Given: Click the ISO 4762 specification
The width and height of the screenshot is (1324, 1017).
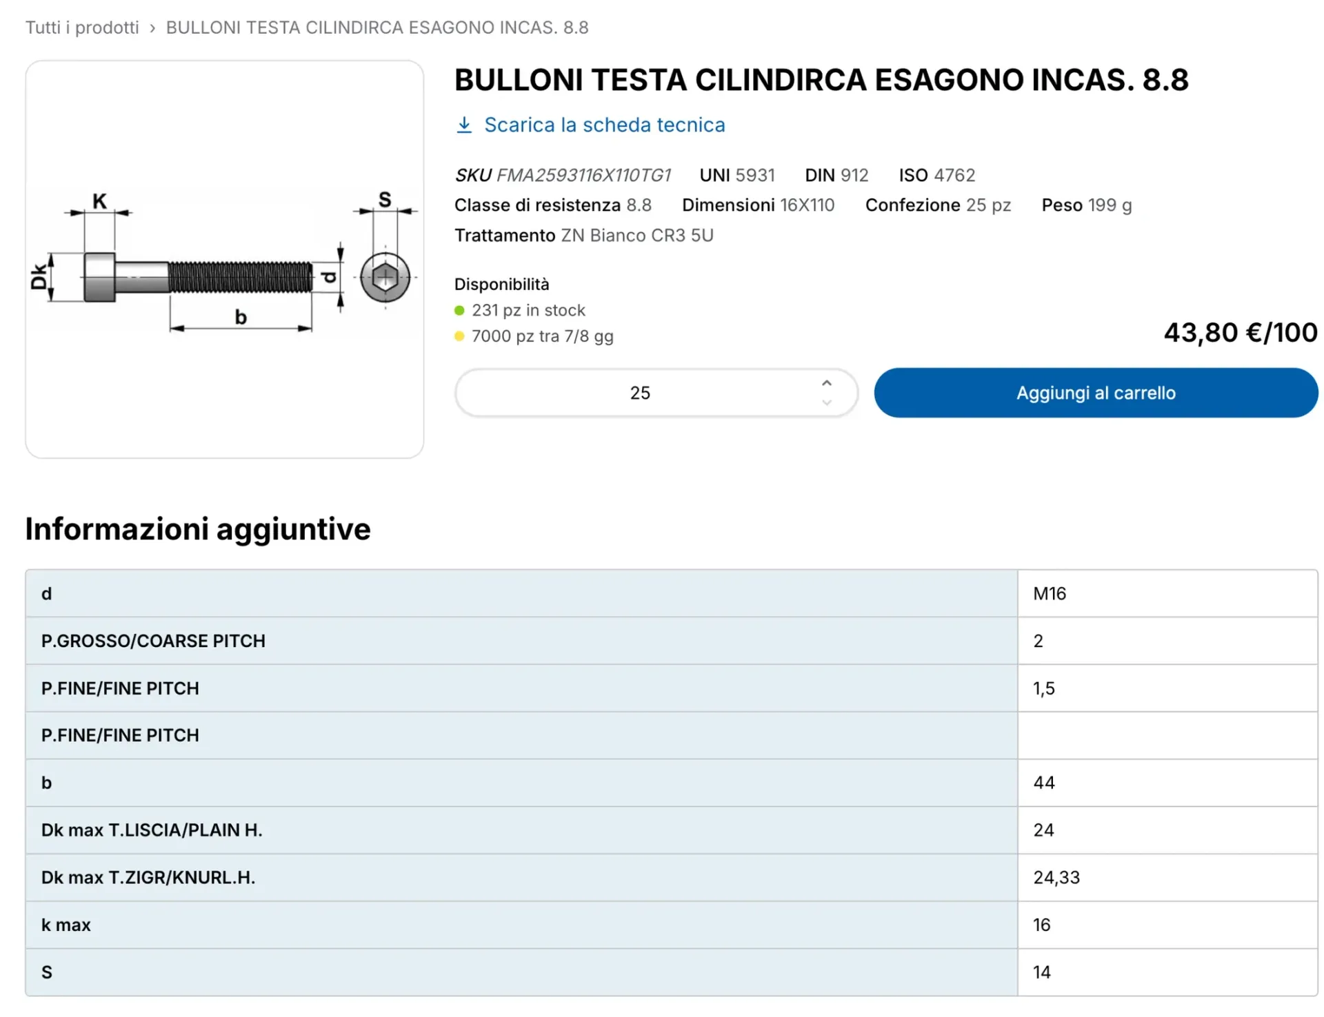Looking at the screenshot, I should coord(936,175).
